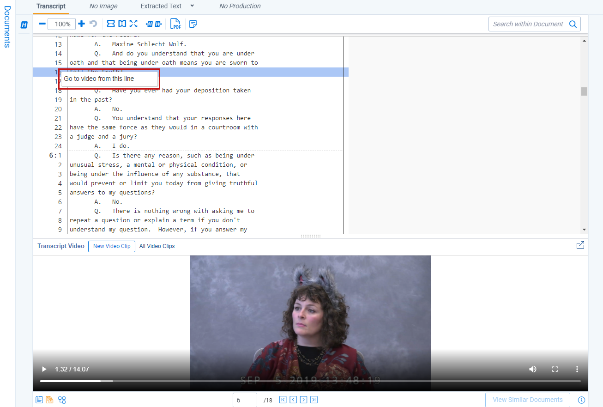
Task: Fit document to width
Action: 111,24
